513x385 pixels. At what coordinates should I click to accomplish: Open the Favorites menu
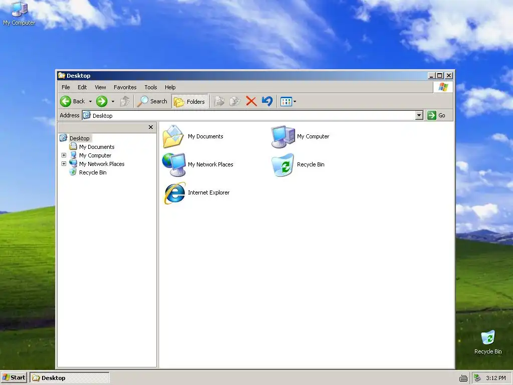[125, 87]
